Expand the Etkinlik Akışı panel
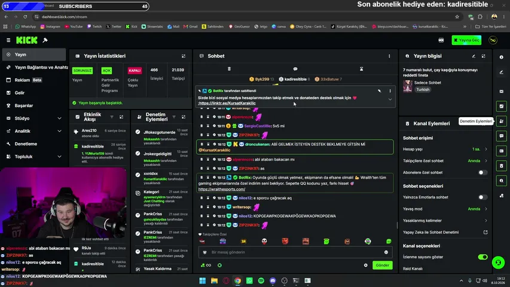Screen dimensions: 510x287 121,117
